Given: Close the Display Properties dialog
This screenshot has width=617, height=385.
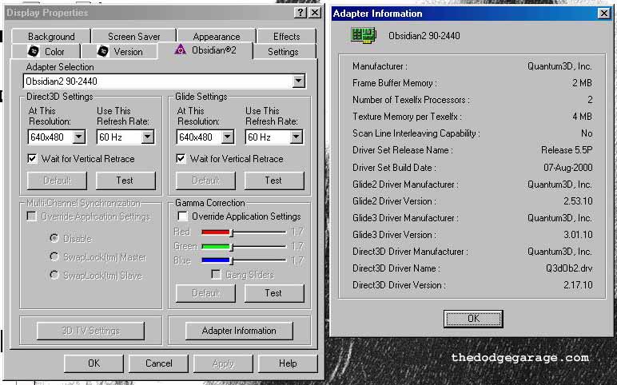Looking at the screenshot, I should coord(315,13).
